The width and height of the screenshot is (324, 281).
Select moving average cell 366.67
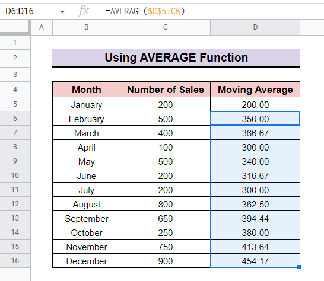255,133
